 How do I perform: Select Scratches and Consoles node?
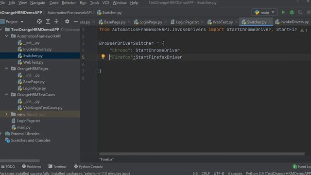coord(31,140)
